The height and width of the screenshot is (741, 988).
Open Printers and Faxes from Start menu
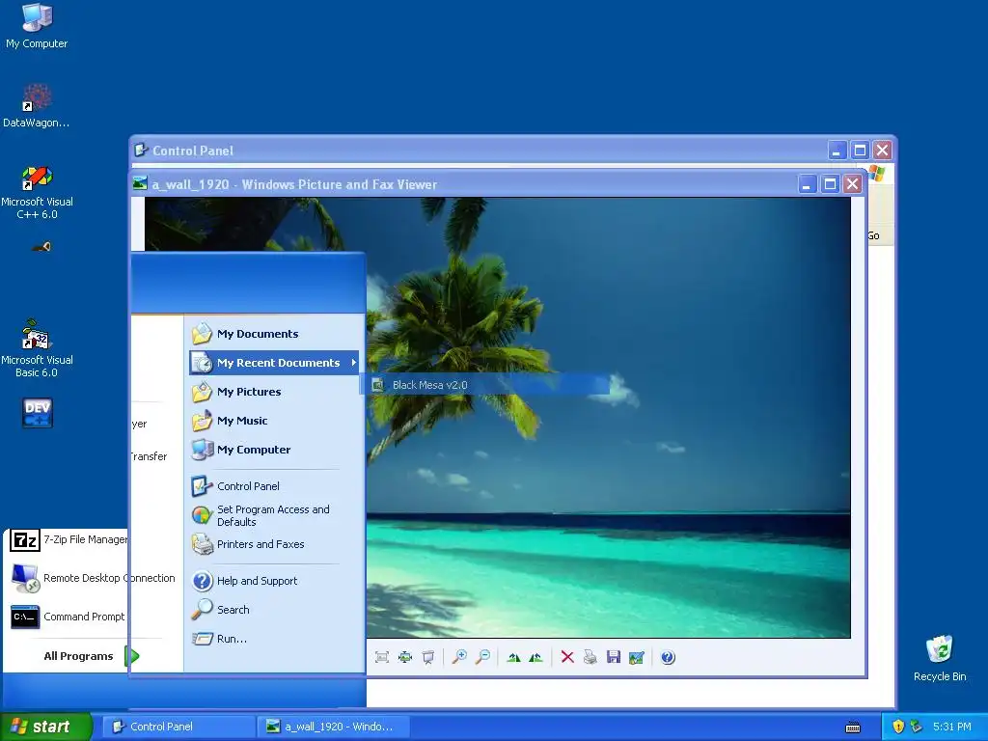[x=274, y=544]
